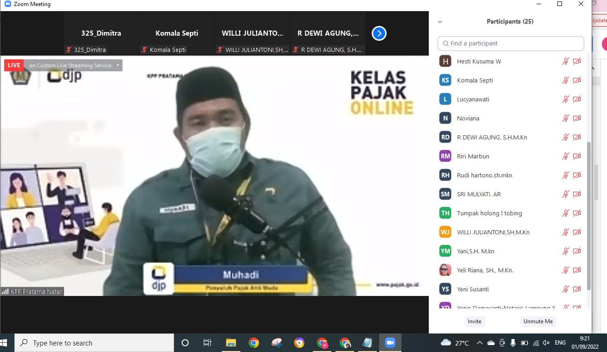This screenshot has height=352, width=607.
Task: Show hidden system tray icons
Action: pos(479,343)
